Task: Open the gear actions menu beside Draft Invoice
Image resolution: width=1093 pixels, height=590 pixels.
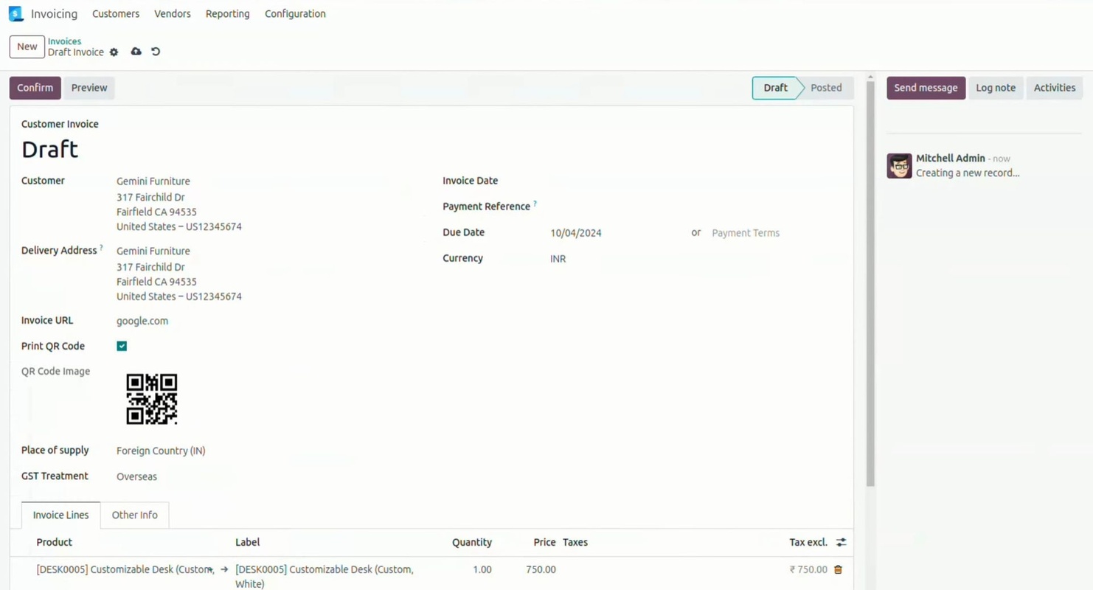Action: click(x=114, y=52)
